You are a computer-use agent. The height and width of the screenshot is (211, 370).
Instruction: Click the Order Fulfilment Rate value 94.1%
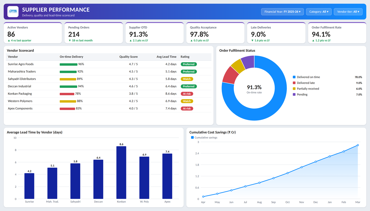click(321, 34)
